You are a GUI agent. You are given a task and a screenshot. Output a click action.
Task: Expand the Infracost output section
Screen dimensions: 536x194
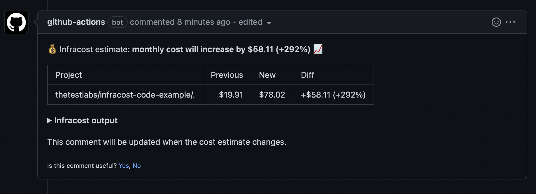click(x=83, y=120)
